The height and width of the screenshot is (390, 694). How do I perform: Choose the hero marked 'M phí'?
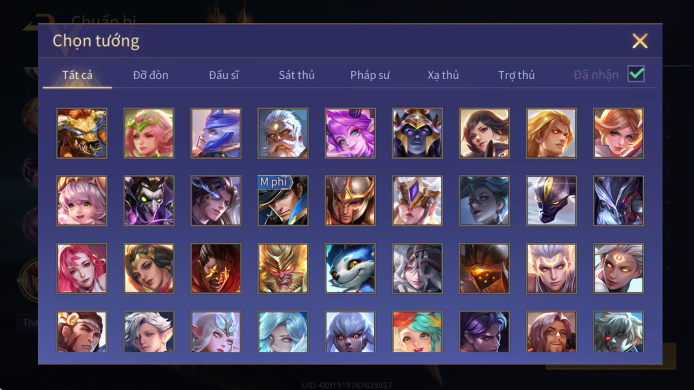tap(283, 201)
